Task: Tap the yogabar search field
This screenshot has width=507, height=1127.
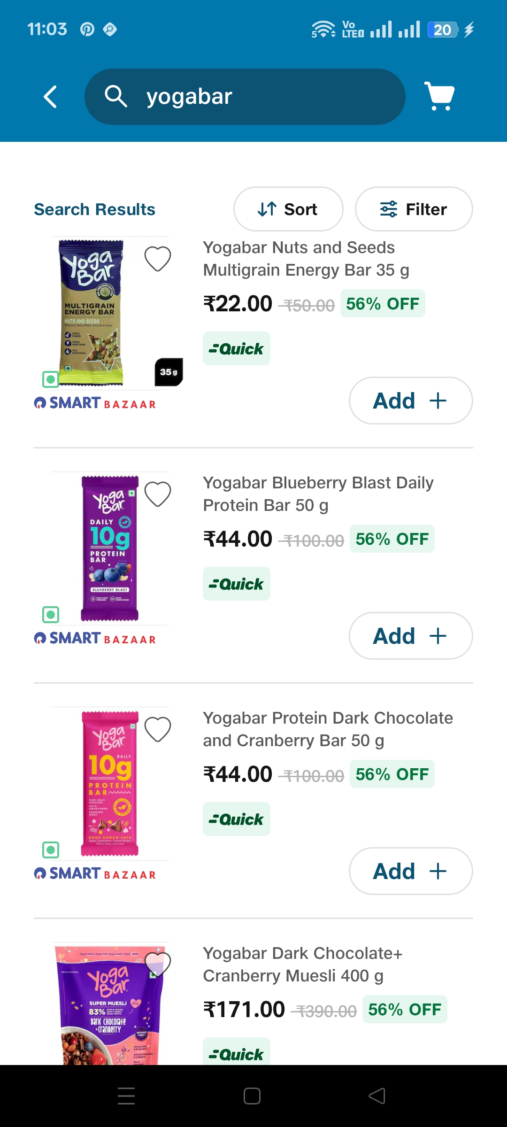Action: point(263,97)
